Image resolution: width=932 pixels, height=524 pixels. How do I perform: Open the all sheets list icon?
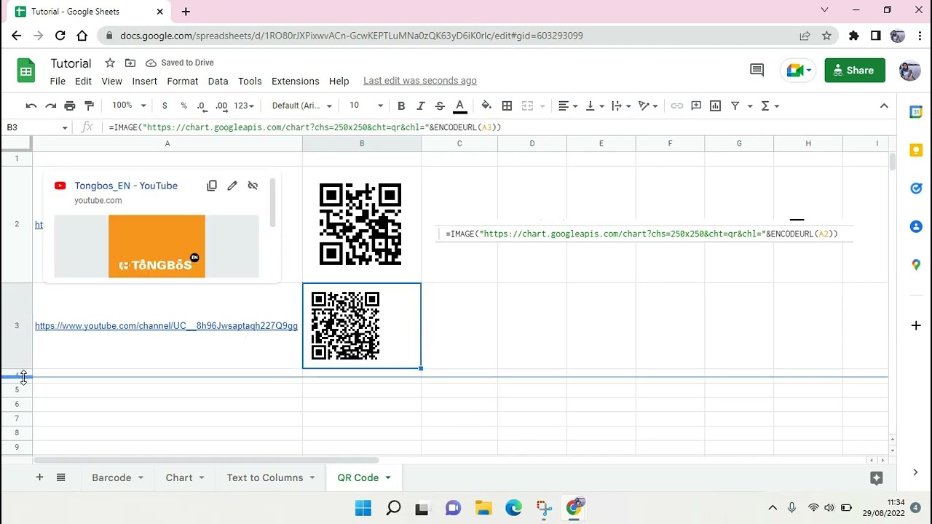coord(61,477)
